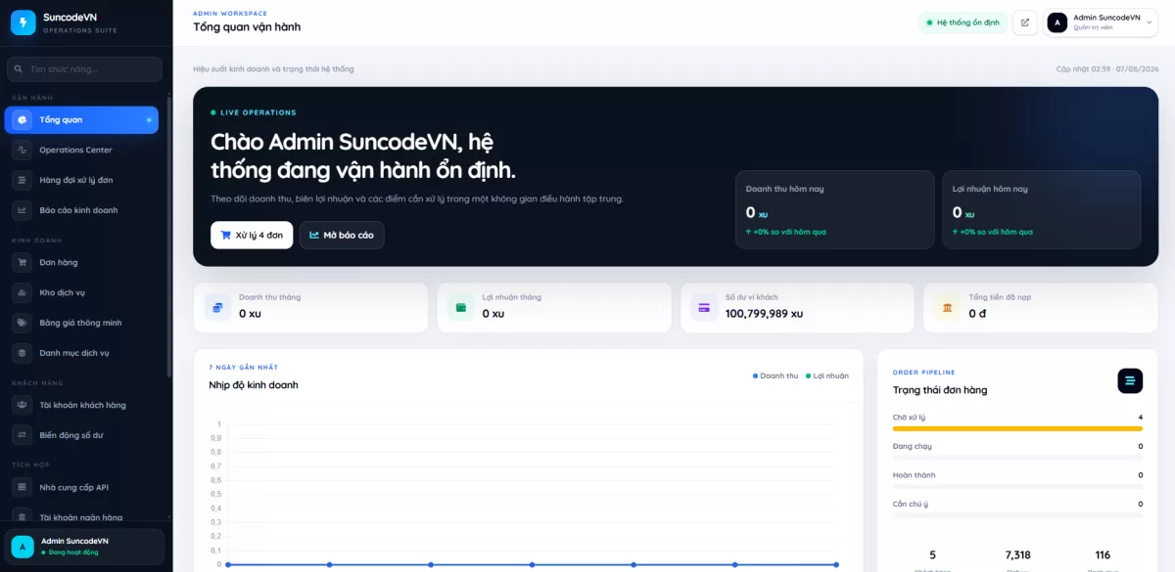
Task: Click the Cần chú ý status row label
Action: coord(911,504)
